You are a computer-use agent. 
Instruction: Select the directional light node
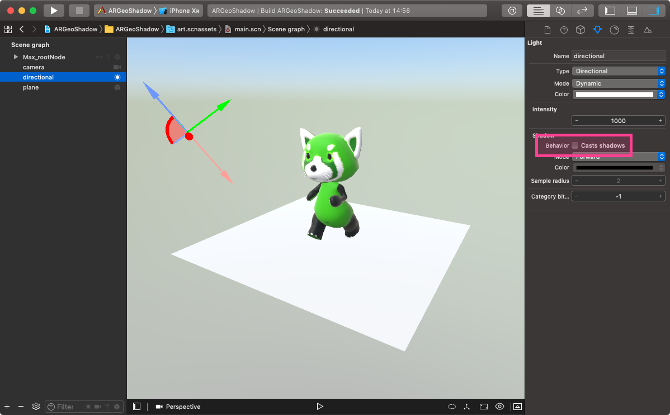pyautogui.click(x=63, y=77)
